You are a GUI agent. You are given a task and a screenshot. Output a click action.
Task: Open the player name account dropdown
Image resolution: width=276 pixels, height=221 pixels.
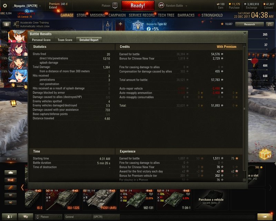coord(27,6)
